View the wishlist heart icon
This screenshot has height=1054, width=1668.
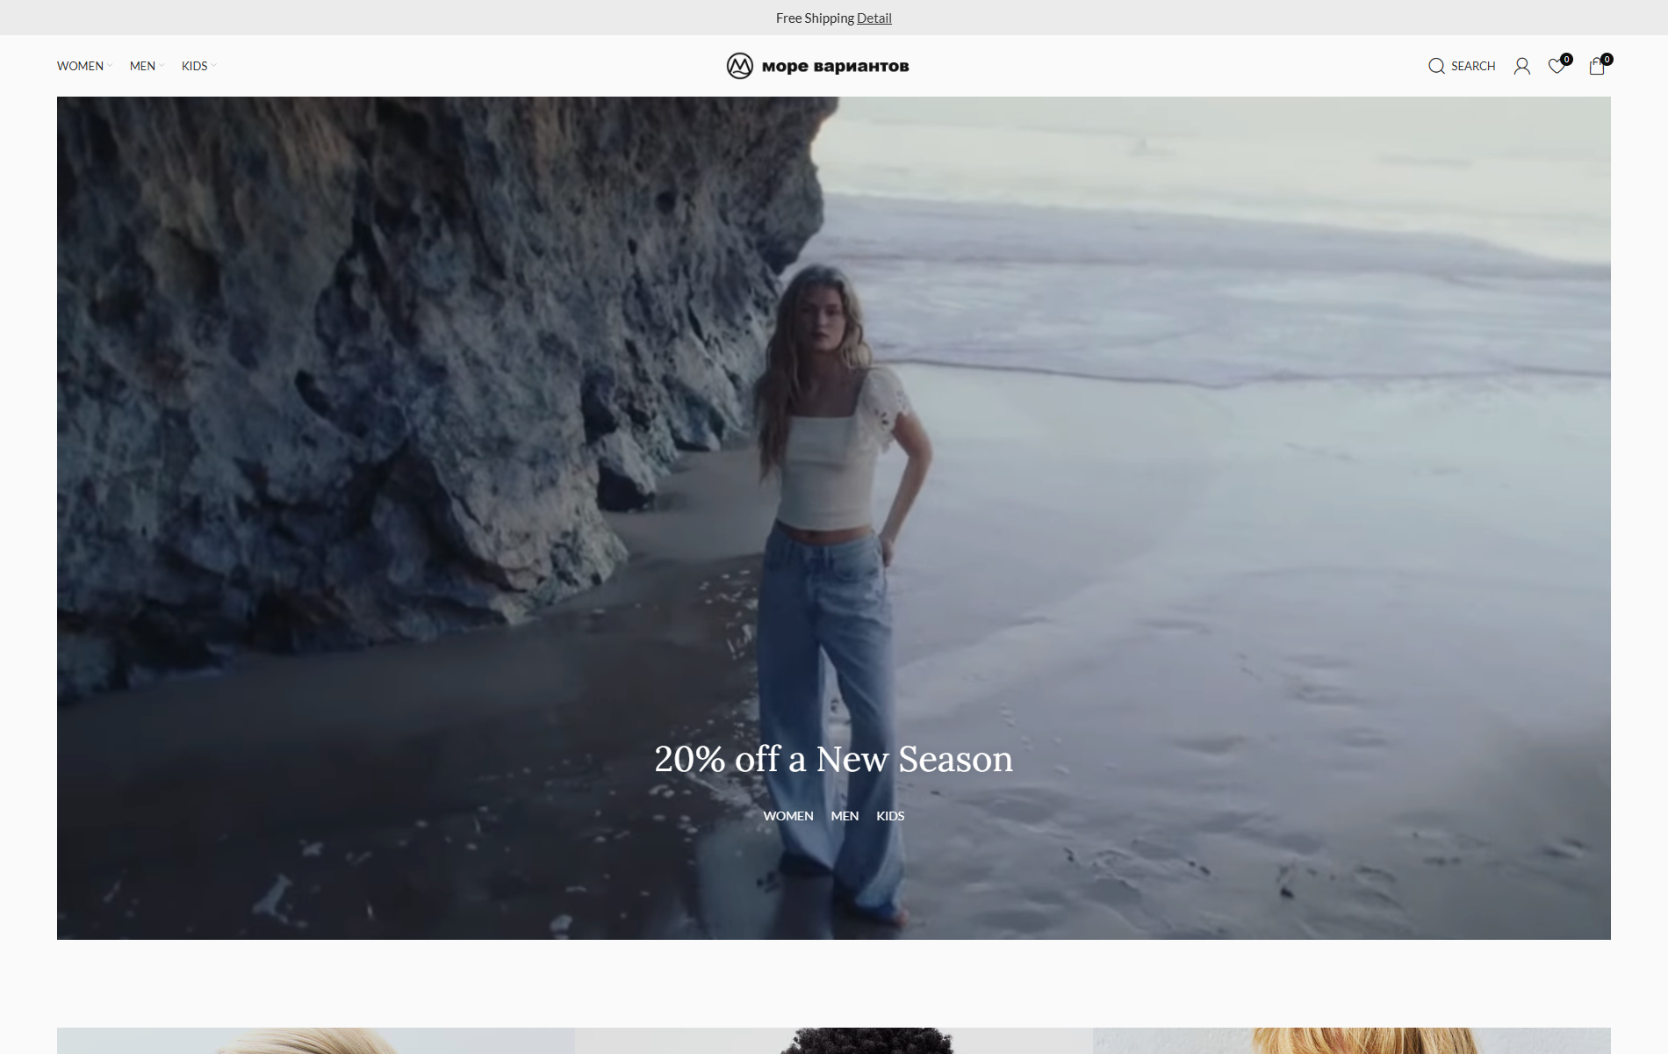pos(1557,66)
